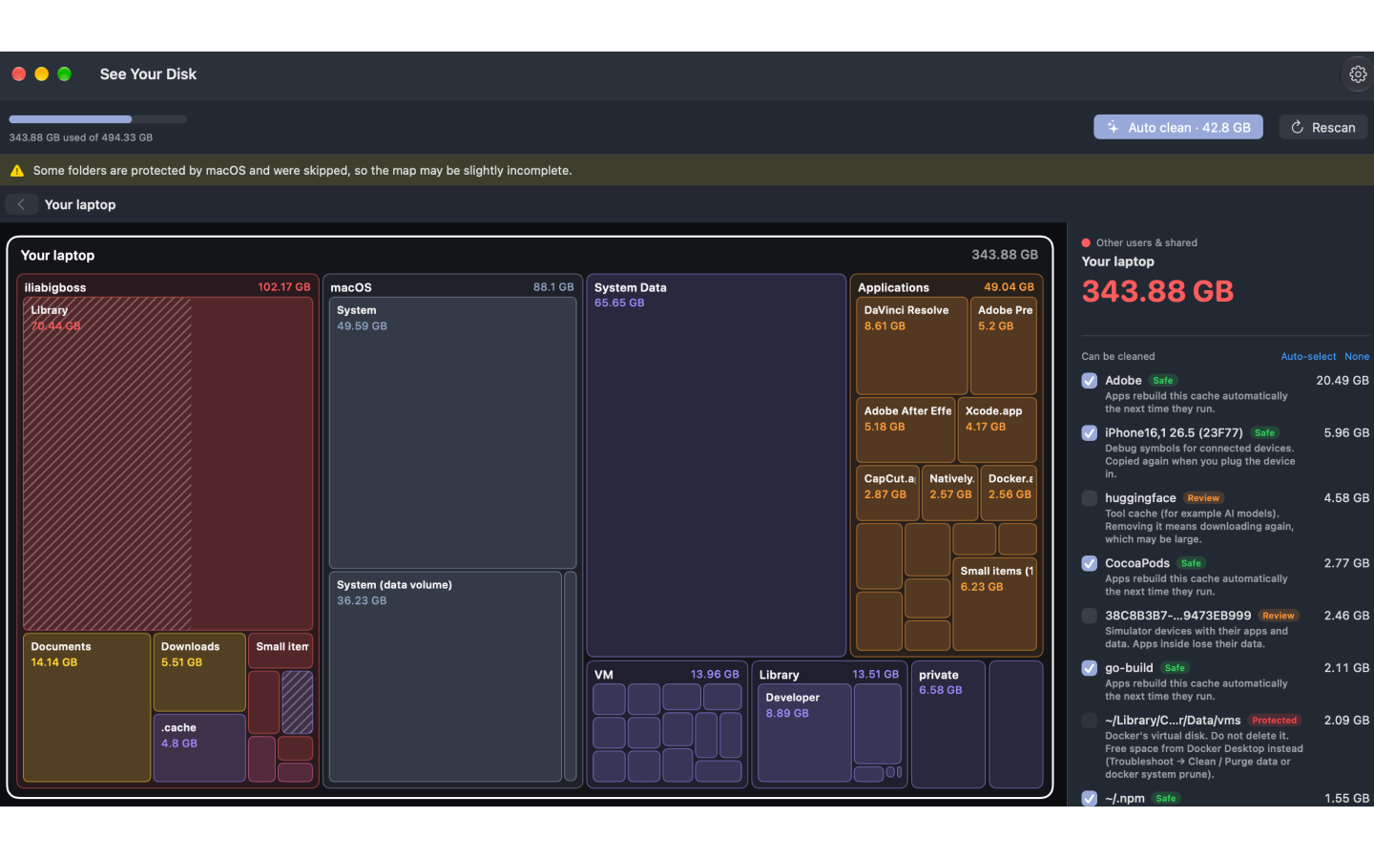
Task: Select Adobe After Effects 5.18 GB block
Action: [x=906, y=429]
